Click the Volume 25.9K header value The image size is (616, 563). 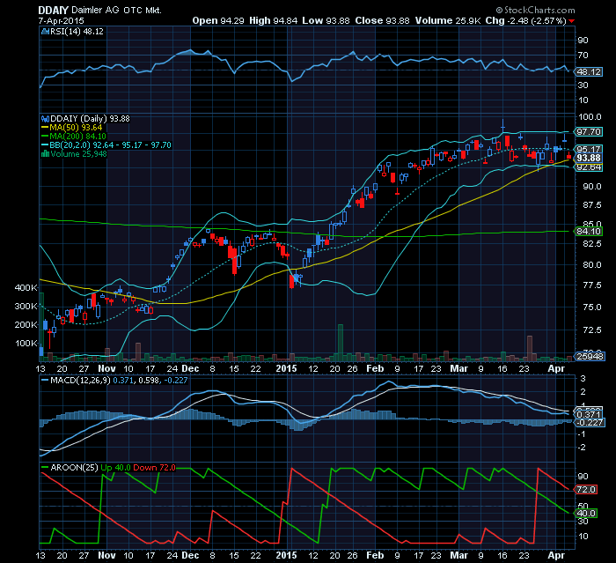tap(448, 20)
